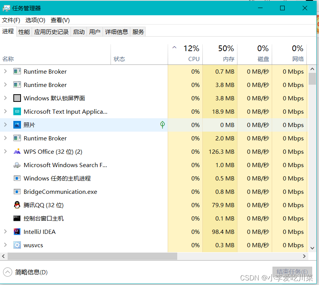Expand the WPS Office (32 位) group
This screenshot has height=285, width=319.
[5, 151]
